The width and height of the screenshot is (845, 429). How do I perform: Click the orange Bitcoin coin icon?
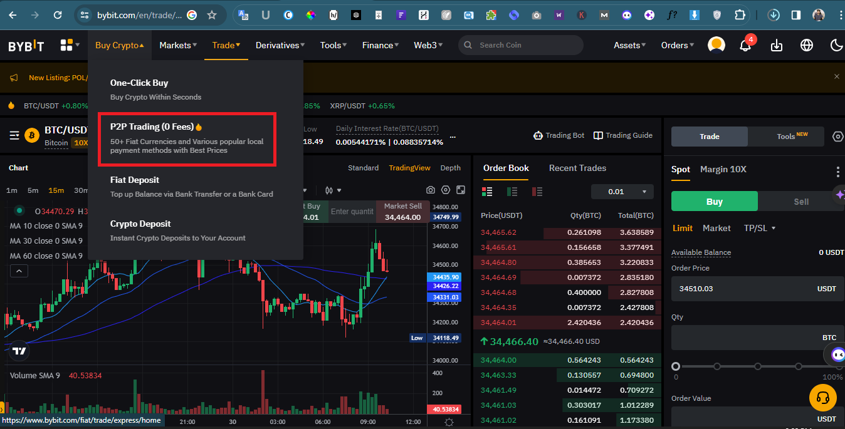[32, 135]
